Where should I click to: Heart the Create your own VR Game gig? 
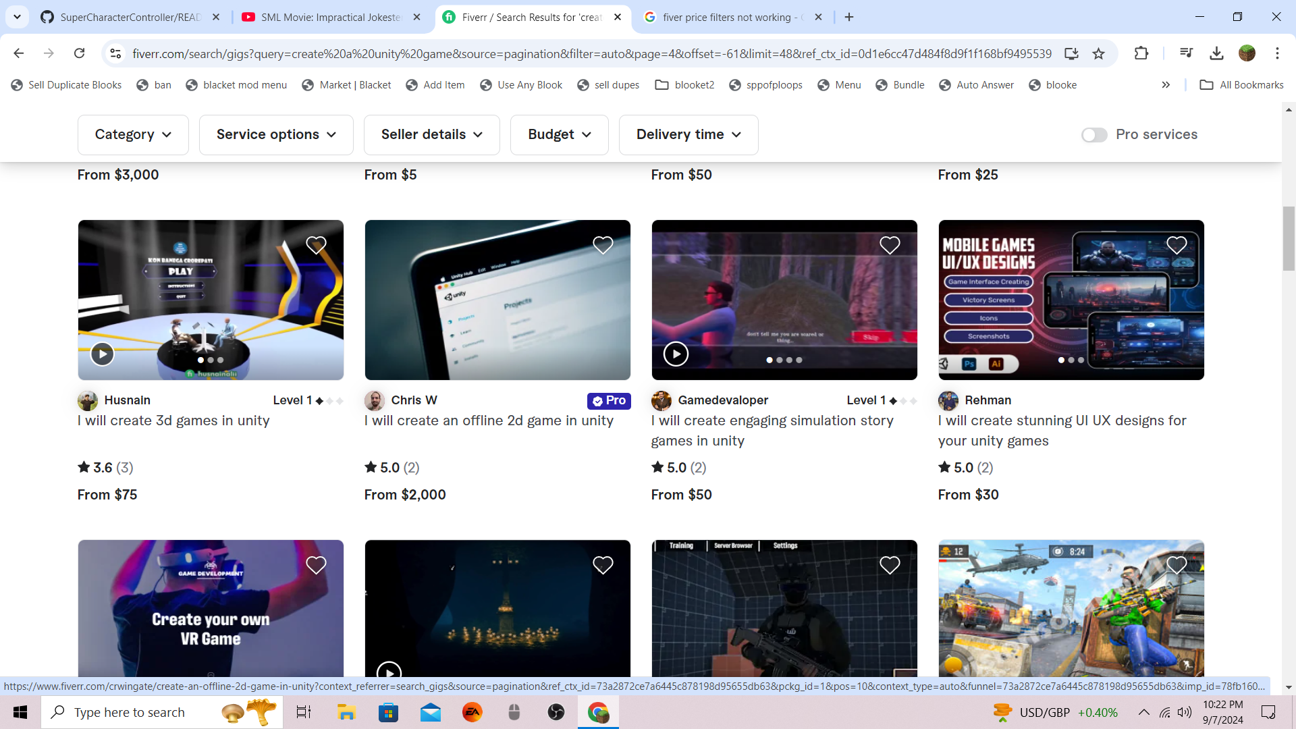[x=316, y=565]
